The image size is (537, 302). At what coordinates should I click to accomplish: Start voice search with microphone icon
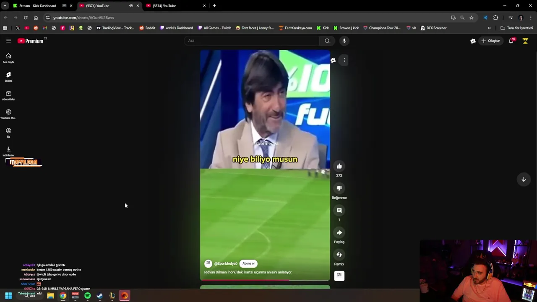tap(344, 41)
